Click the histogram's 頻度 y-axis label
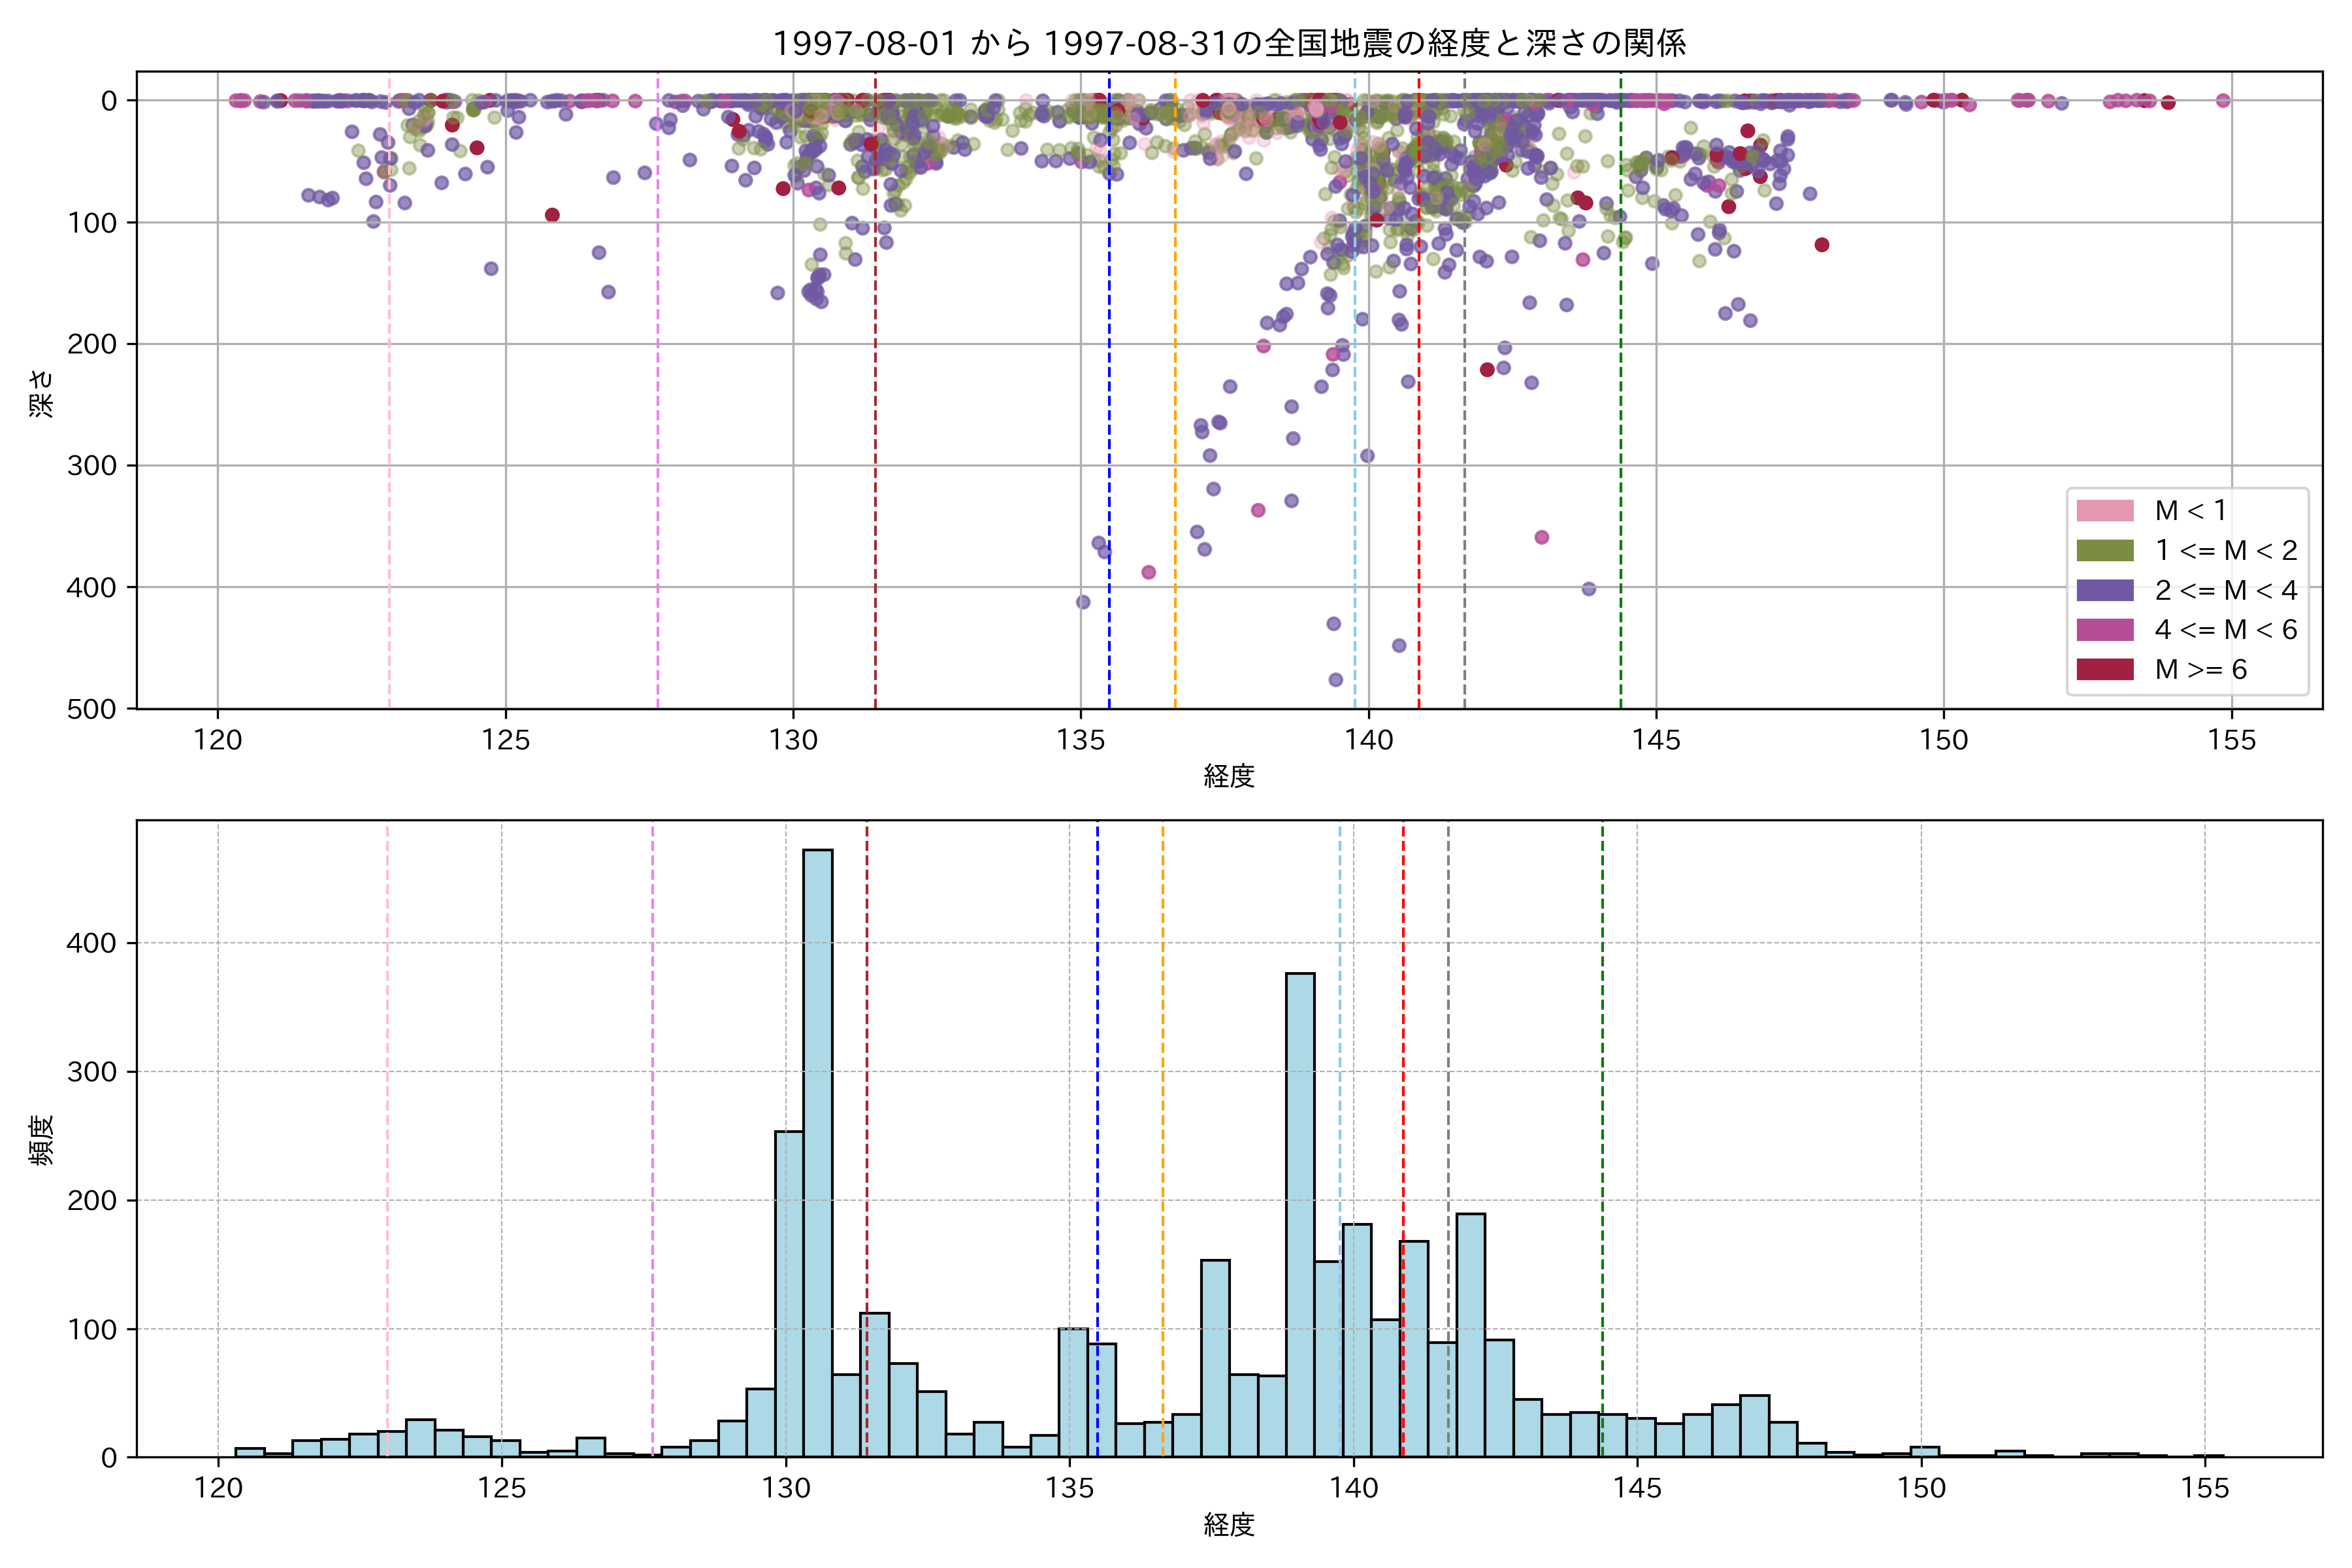Screen dimensions: 2352x1568 tap(41, 1140)
